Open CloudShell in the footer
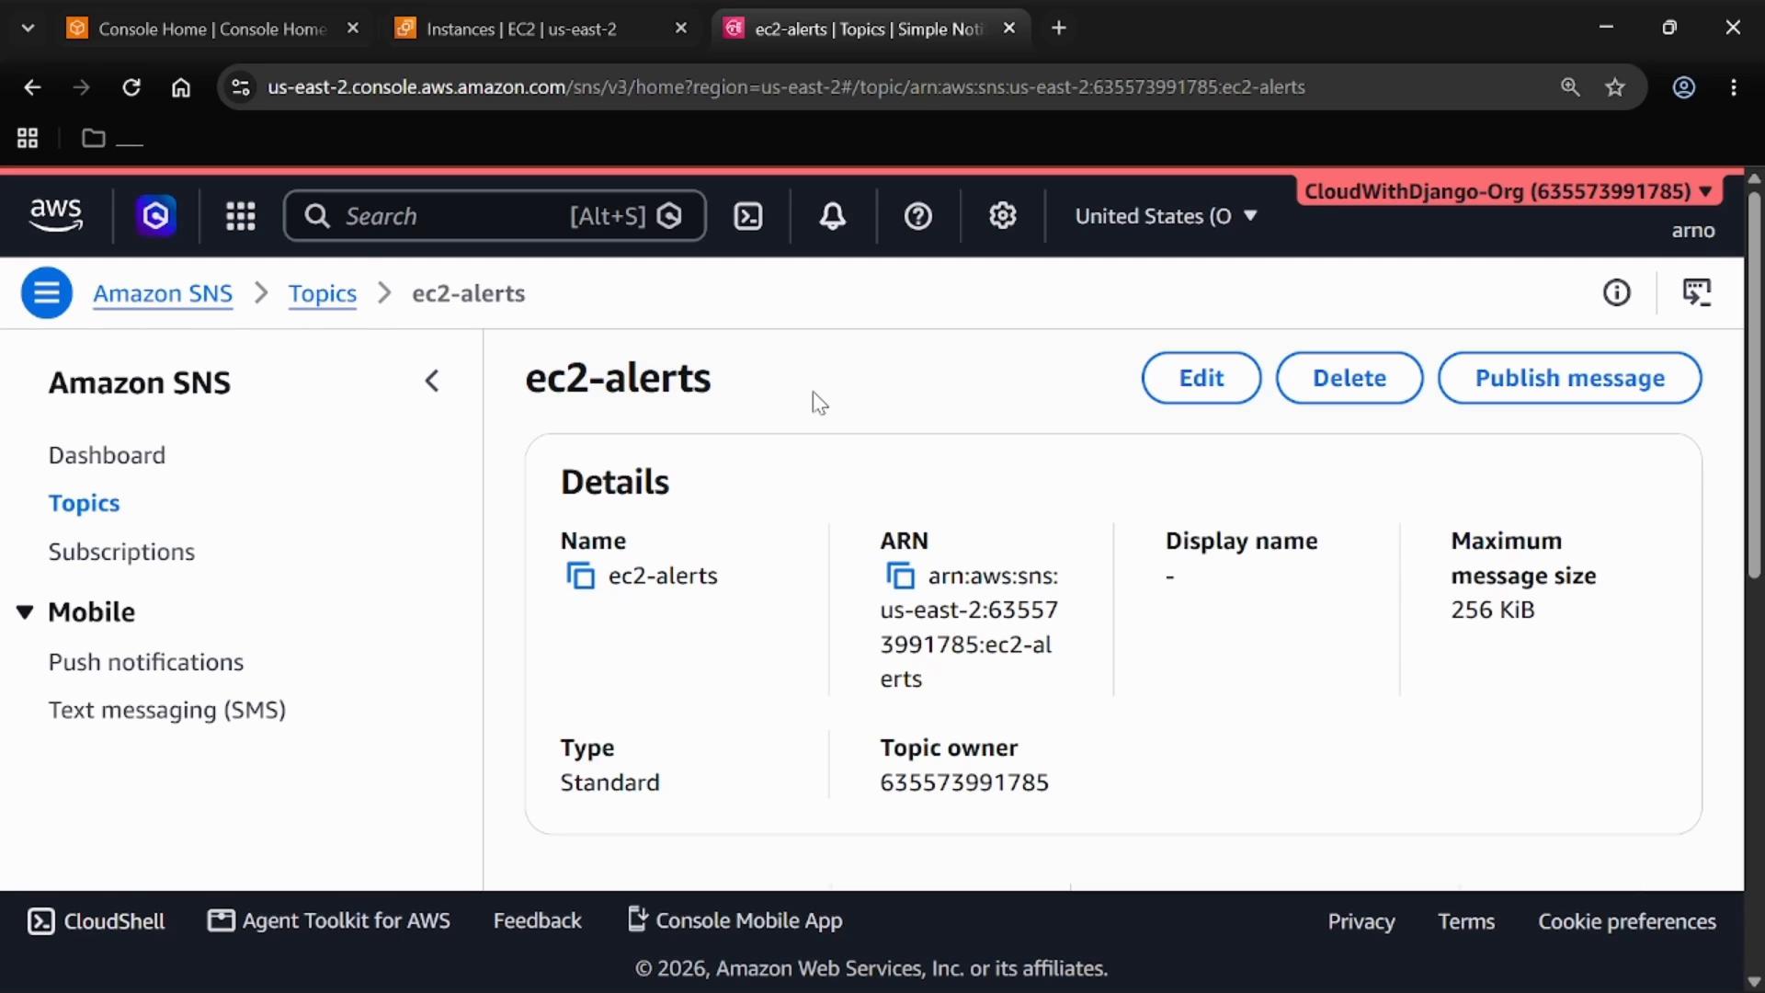The width and height of the screenshot is (1765, 993). point(97,921)
